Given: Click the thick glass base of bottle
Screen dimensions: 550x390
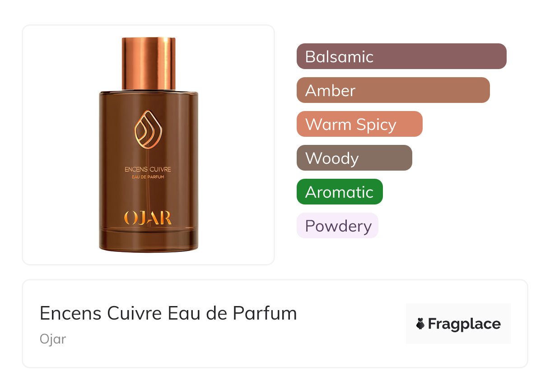Looking at the screenshot, I should point(149,240).
